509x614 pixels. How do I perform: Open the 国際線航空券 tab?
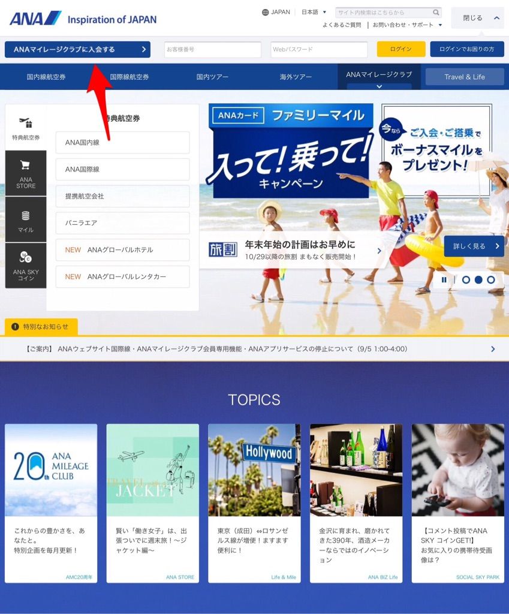129,77
